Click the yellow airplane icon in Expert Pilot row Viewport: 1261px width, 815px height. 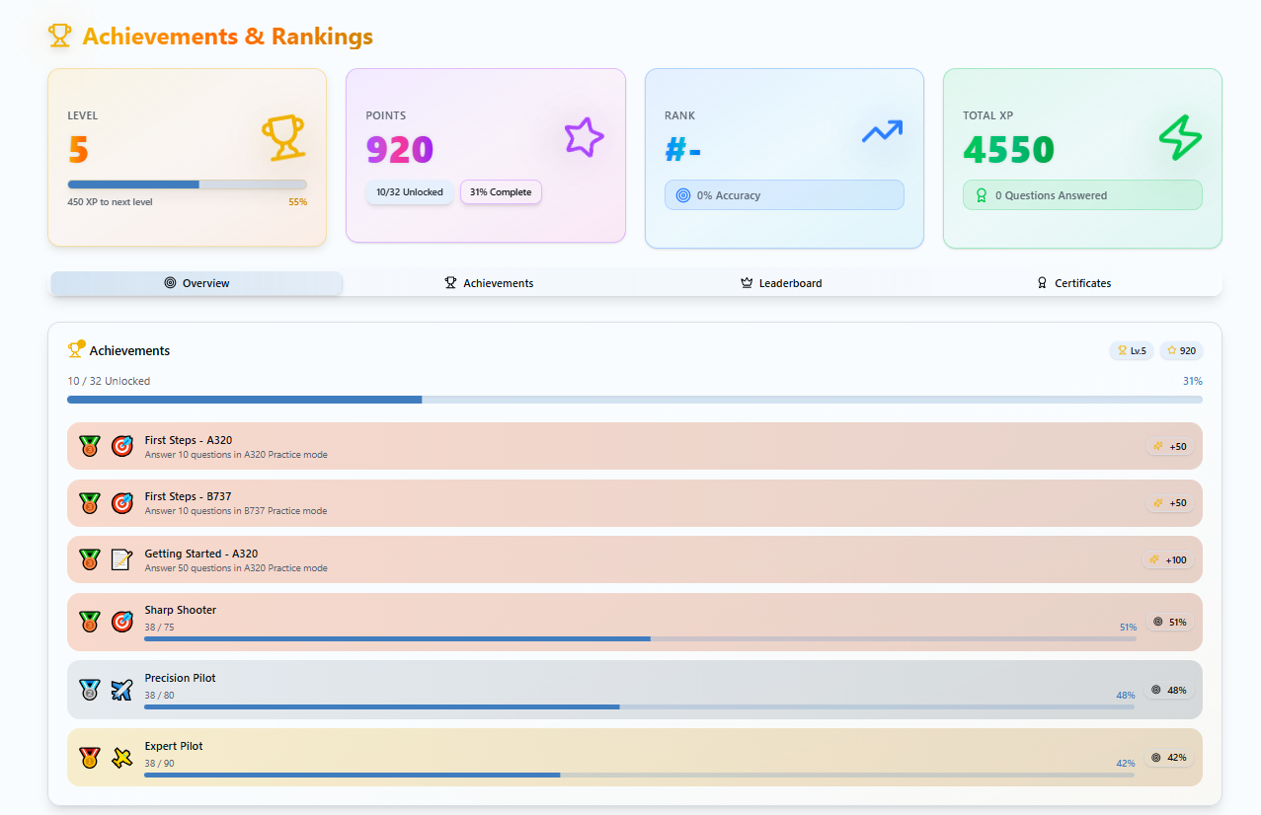(x=121, y=758)
